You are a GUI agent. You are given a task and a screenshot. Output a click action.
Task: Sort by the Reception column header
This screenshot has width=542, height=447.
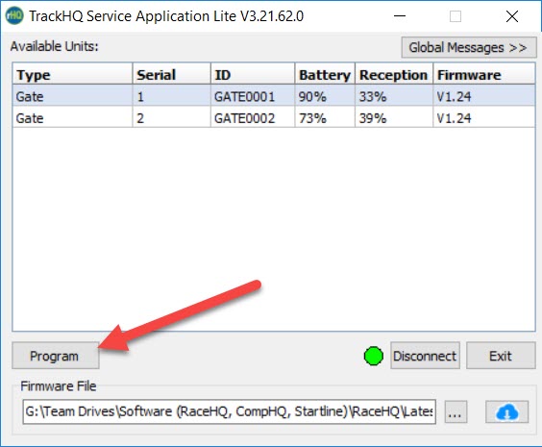coord(394,74)
